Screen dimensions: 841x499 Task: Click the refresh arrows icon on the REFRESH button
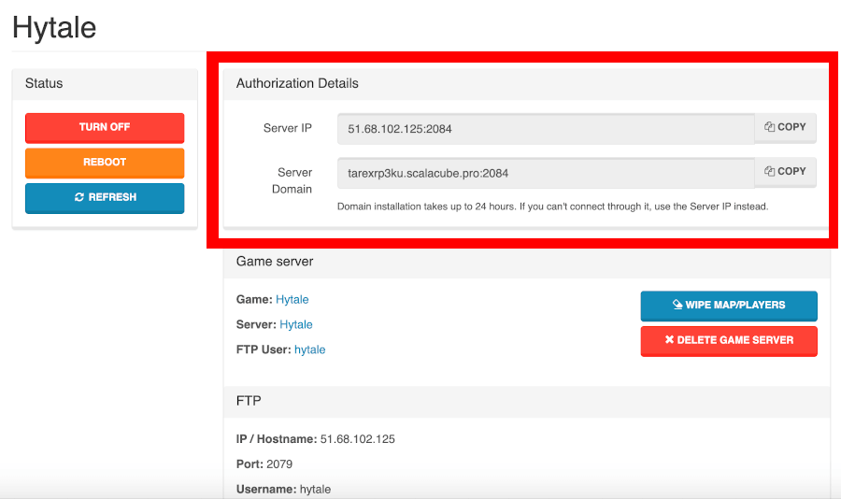79,197
